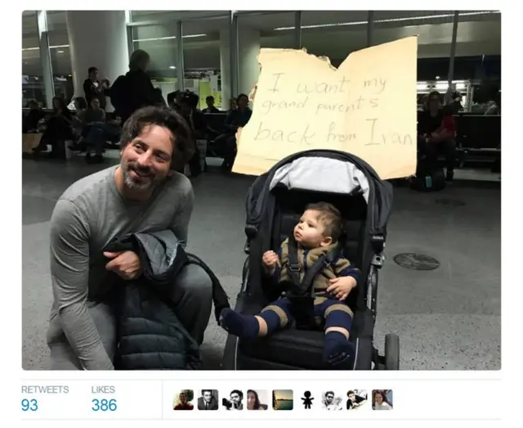This screenshot has height=428, width=523.
Task: Open the lake sunset landscape avatar
Action: (283, 399)
